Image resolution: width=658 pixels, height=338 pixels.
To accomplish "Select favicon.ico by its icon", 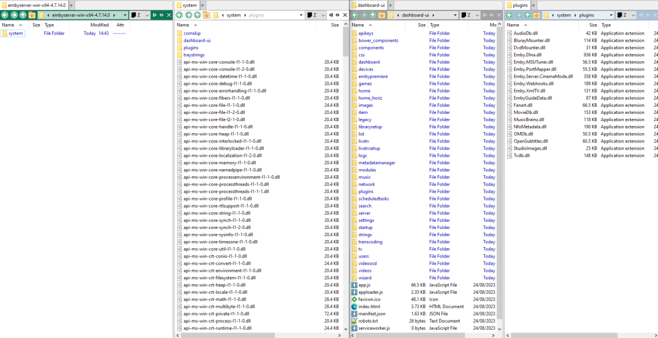I will click(x=354, y=299).
